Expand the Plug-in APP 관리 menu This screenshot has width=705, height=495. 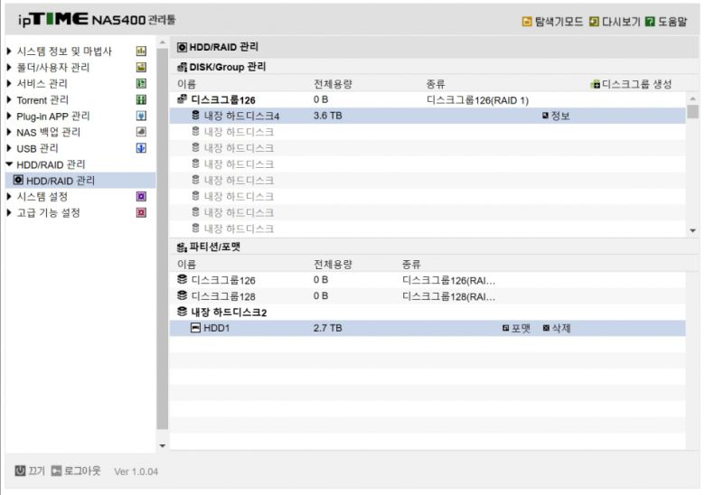tap(8, 116)
